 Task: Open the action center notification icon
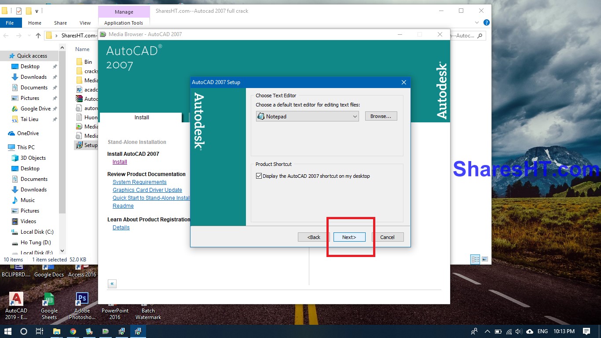(586, 331)
